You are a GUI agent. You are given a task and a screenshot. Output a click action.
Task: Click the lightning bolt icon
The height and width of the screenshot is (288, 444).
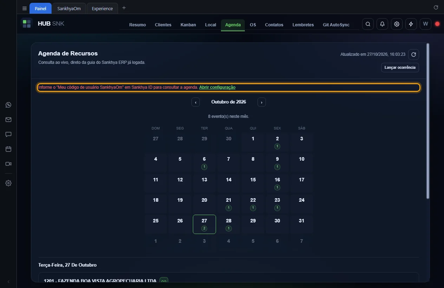411,24
